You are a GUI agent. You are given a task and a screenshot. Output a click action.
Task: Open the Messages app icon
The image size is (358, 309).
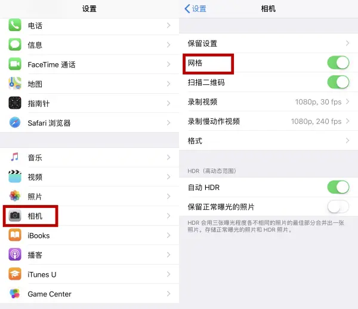click(15, 44)
